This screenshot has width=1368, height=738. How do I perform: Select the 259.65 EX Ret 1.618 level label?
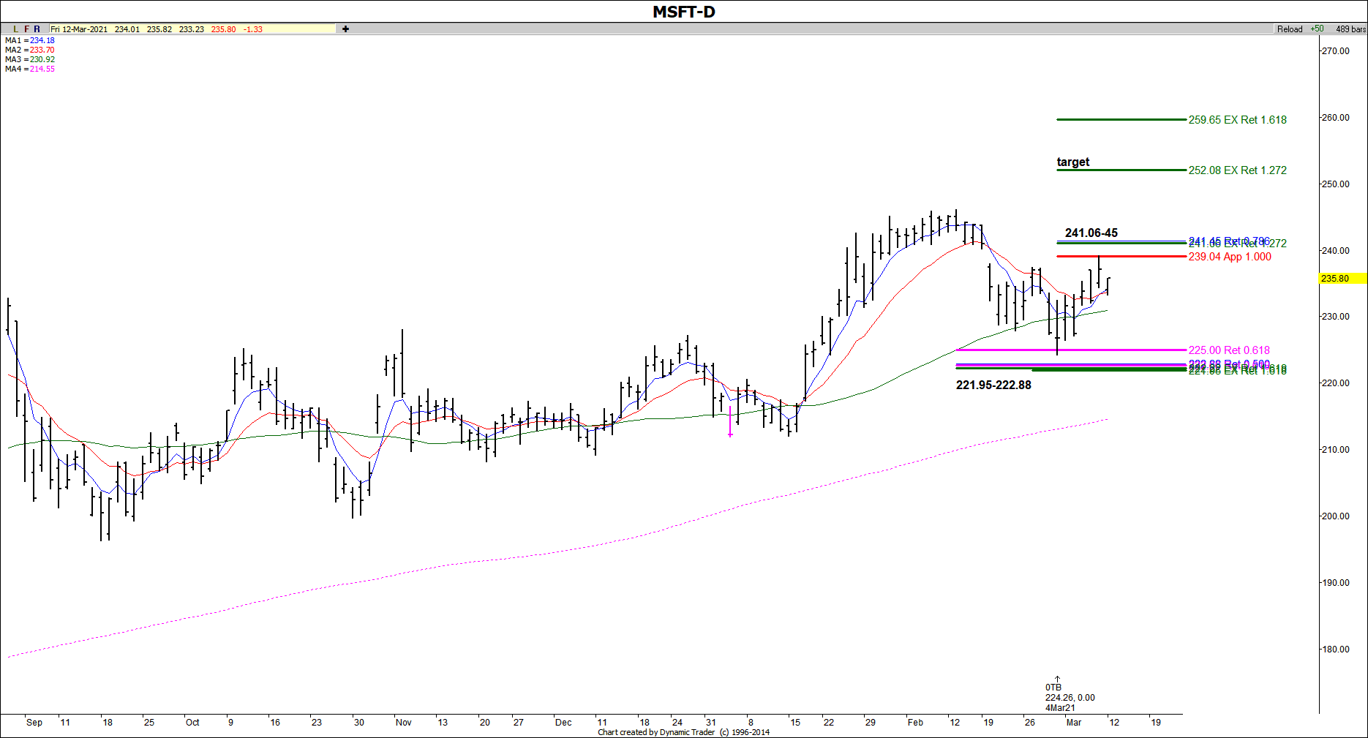tap(1237, 120)
